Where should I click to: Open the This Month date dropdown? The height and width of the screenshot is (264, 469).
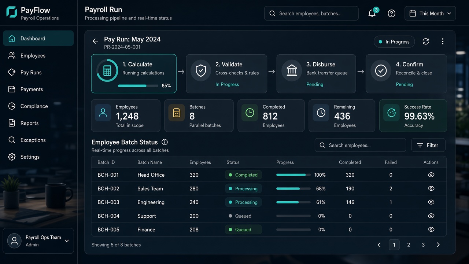click(x=430, y=14)
